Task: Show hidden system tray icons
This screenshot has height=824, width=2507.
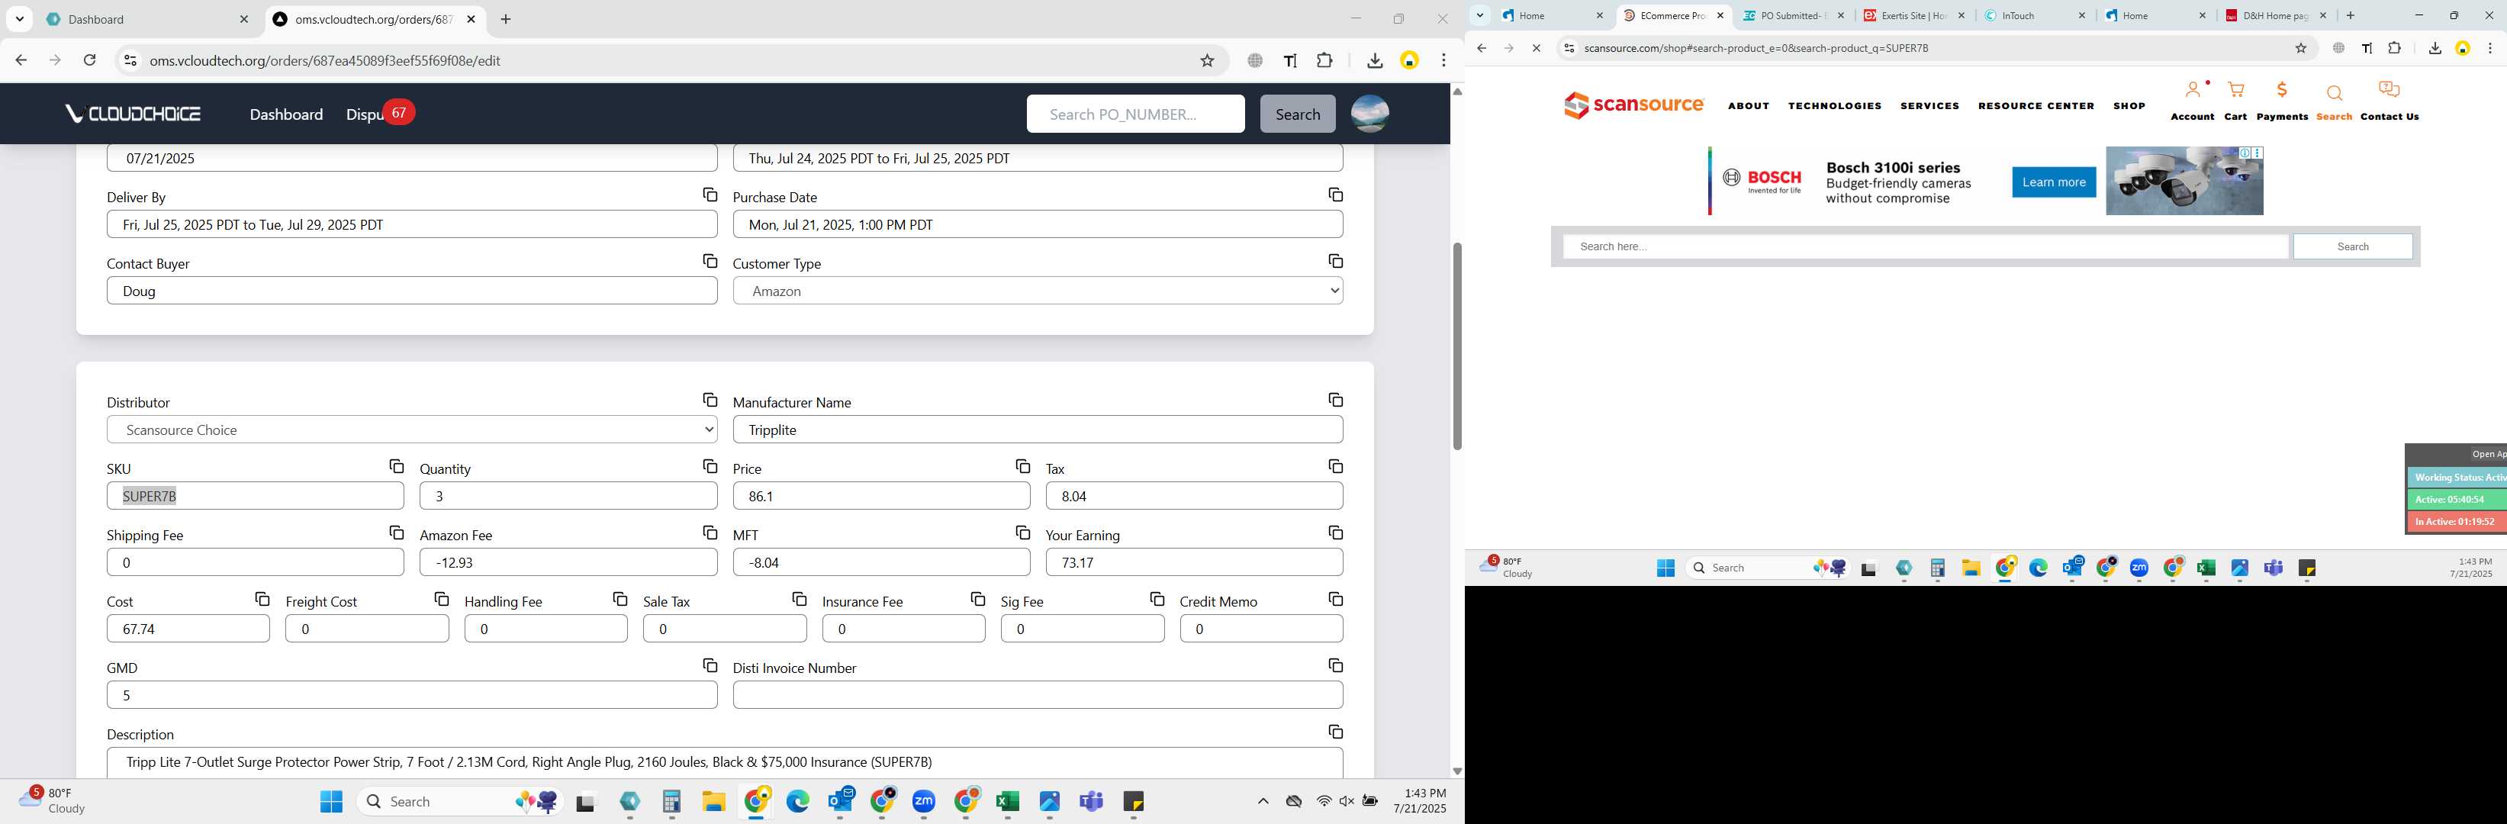Action: point(1262,802)
